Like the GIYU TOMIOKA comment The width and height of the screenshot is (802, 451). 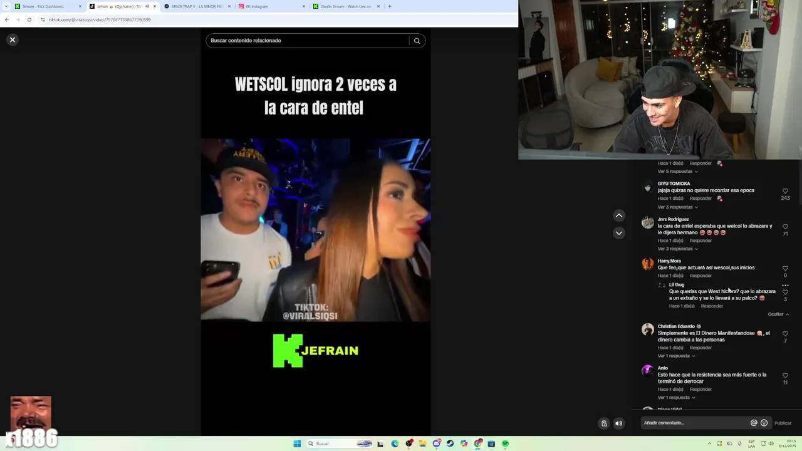tap(785, 191)
